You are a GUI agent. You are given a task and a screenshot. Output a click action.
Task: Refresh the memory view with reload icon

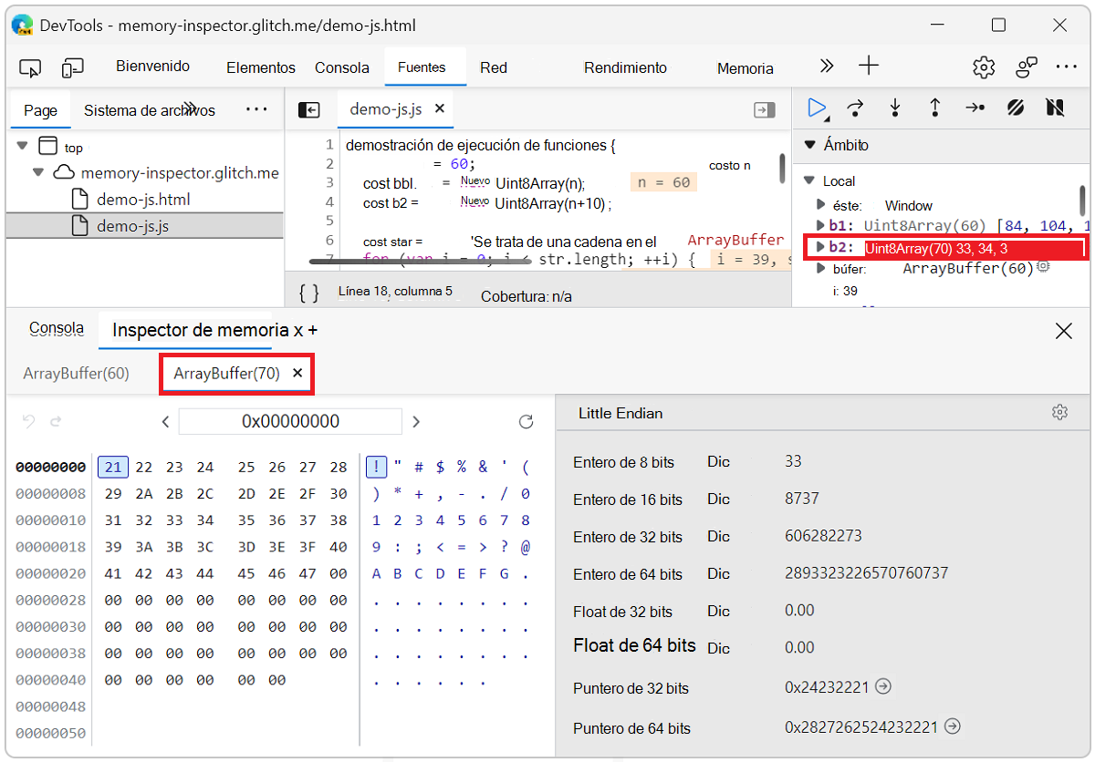tap(527, 421)
